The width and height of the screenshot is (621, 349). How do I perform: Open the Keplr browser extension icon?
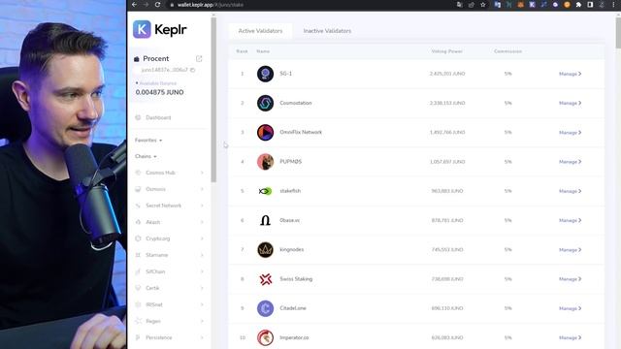coord(533,5)
